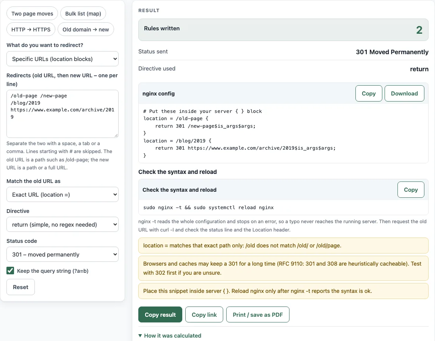Toggle the Keep the query string checkbox
This screenshot has height=341, width=435.
point(10,271)
